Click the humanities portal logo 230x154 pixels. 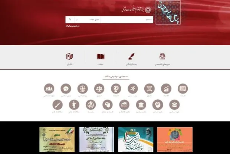168,13
